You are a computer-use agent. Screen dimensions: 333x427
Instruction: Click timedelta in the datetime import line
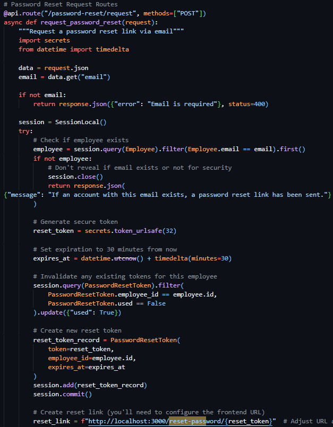[x=112, y=49]
